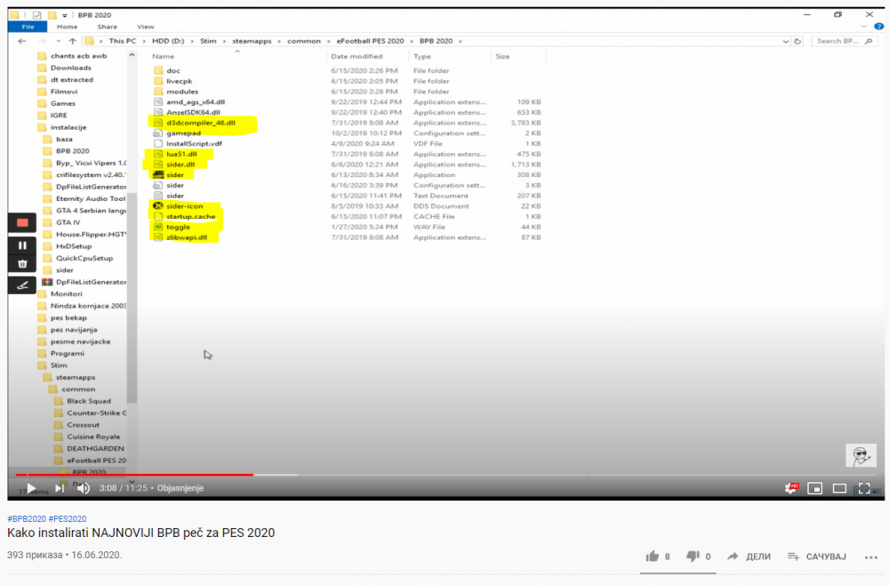
Task: Save the video with САЧУВАЈ
Action: pyautogui.click(x=817, y=557)
